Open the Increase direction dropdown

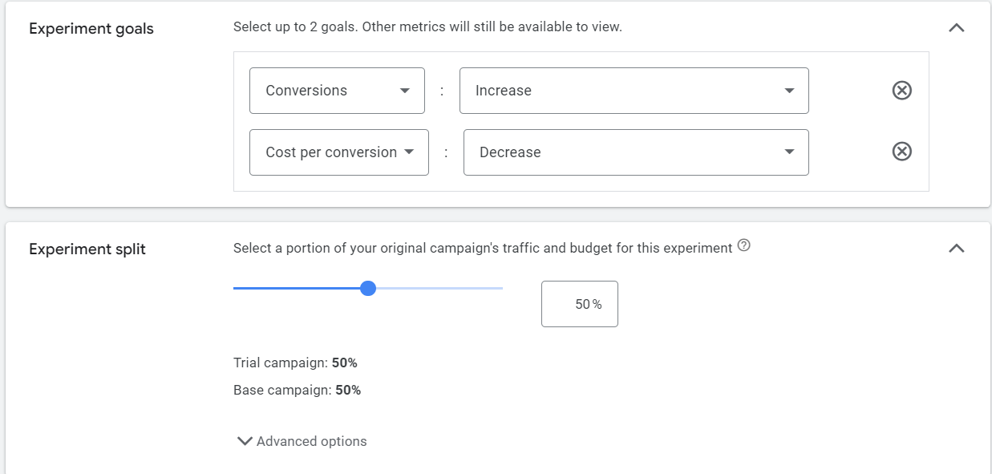click(634, 91)
